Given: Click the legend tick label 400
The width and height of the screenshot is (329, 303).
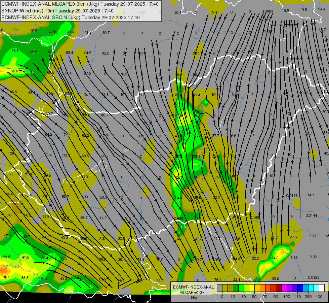Looking at the screenshot, I should pos(319,297).
